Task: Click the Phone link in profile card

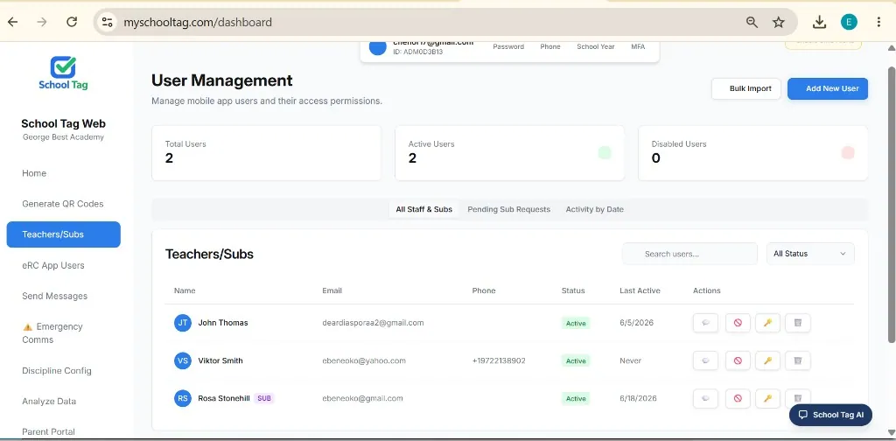Action: 550,47
